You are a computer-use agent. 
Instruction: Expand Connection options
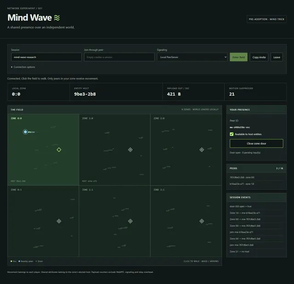[x=23, y=67]
